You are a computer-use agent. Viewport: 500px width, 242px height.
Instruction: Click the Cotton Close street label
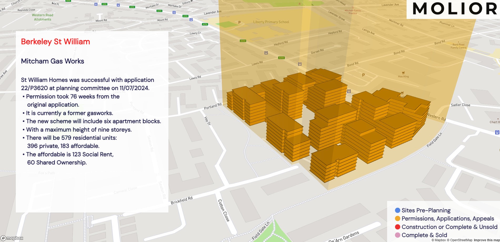point(224,210)
